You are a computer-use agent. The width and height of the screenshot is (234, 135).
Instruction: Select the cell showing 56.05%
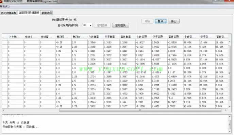[x=191, y=43]
